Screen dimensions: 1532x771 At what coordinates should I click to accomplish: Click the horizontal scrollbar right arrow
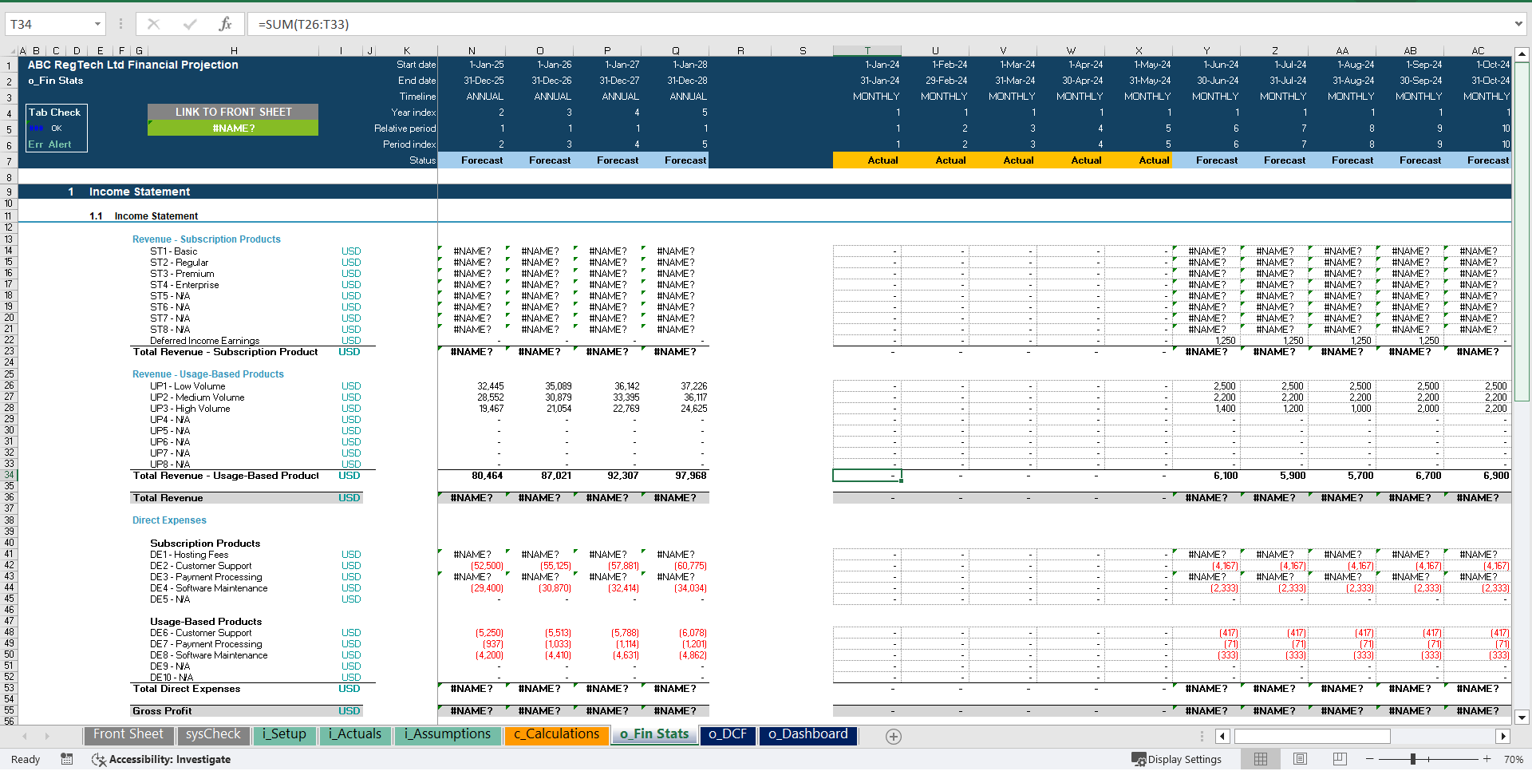click(1503, 736)
